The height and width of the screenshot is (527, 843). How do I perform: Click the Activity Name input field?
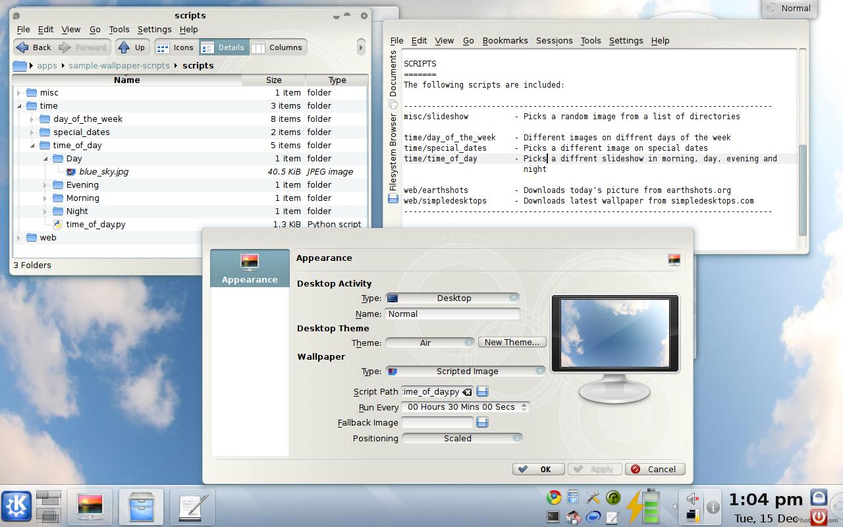[452, 314]
